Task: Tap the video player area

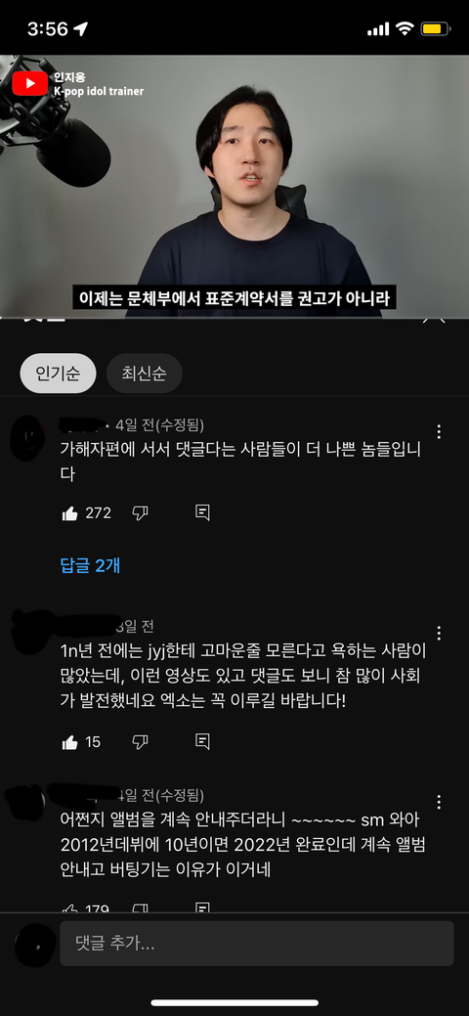Action: [234, 186]
